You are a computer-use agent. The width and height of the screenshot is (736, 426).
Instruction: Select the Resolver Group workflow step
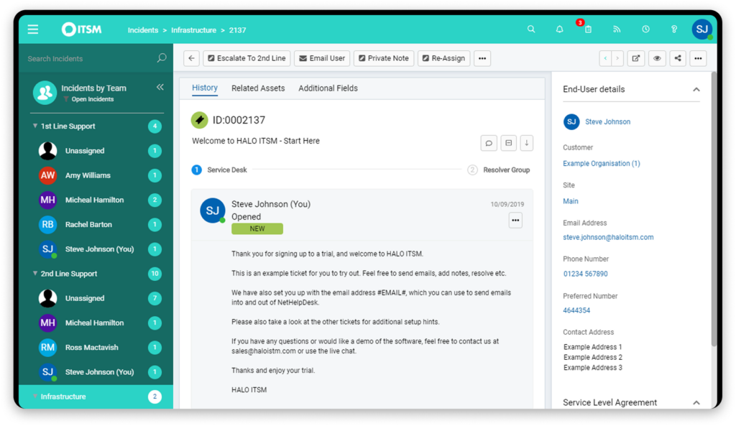[x=499, y=170]
